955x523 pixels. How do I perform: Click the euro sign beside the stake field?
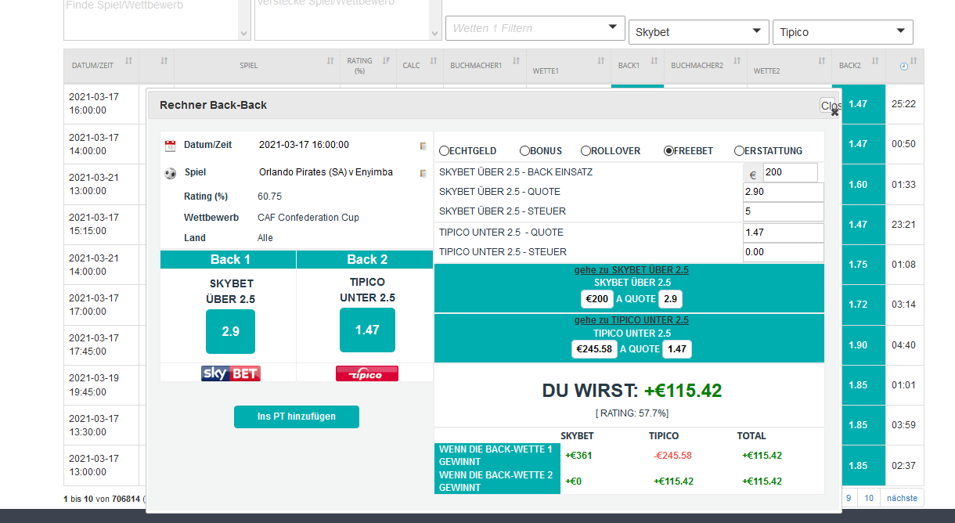click(753, 174)
